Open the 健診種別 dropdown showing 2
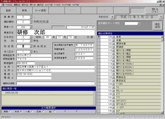Screen dimensions: 165x119 [x=31, y=22]
